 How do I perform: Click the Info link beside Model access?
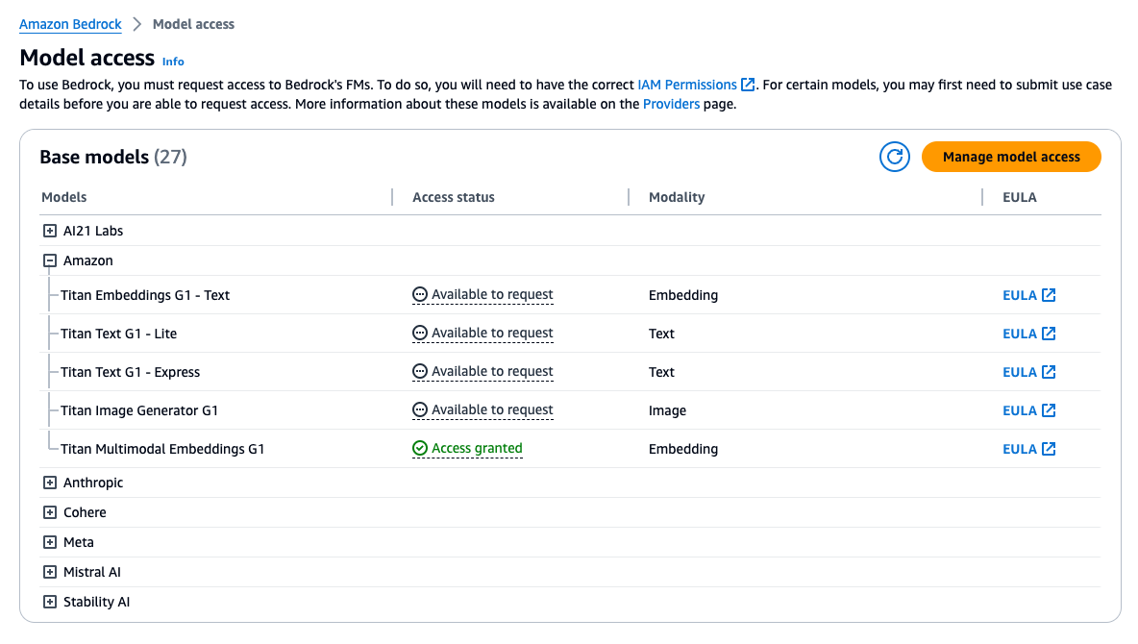tap(173, 62)
